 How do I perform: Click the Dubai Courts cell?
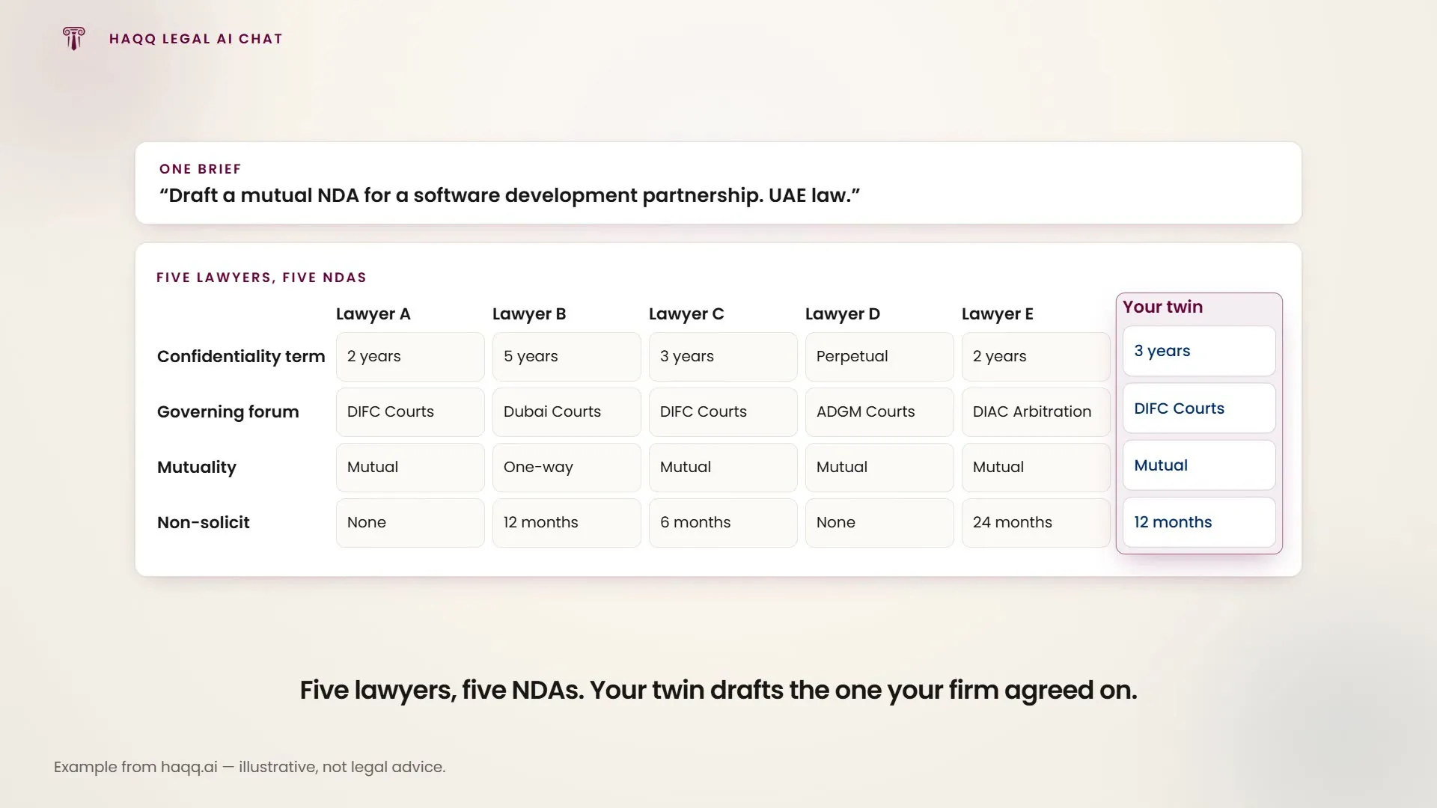[x=567, y=412]
